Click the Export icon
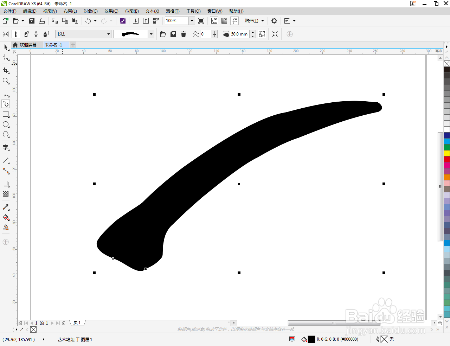 click(146, 21)
